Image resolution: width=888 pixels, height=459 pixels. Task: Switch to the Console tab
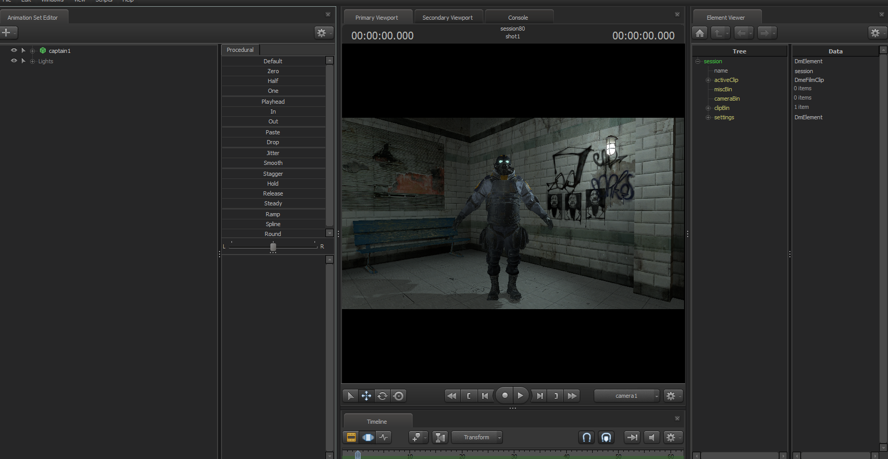coord(518,18)
